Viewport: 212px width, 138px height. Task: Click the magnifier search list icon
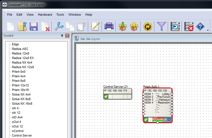175,26
